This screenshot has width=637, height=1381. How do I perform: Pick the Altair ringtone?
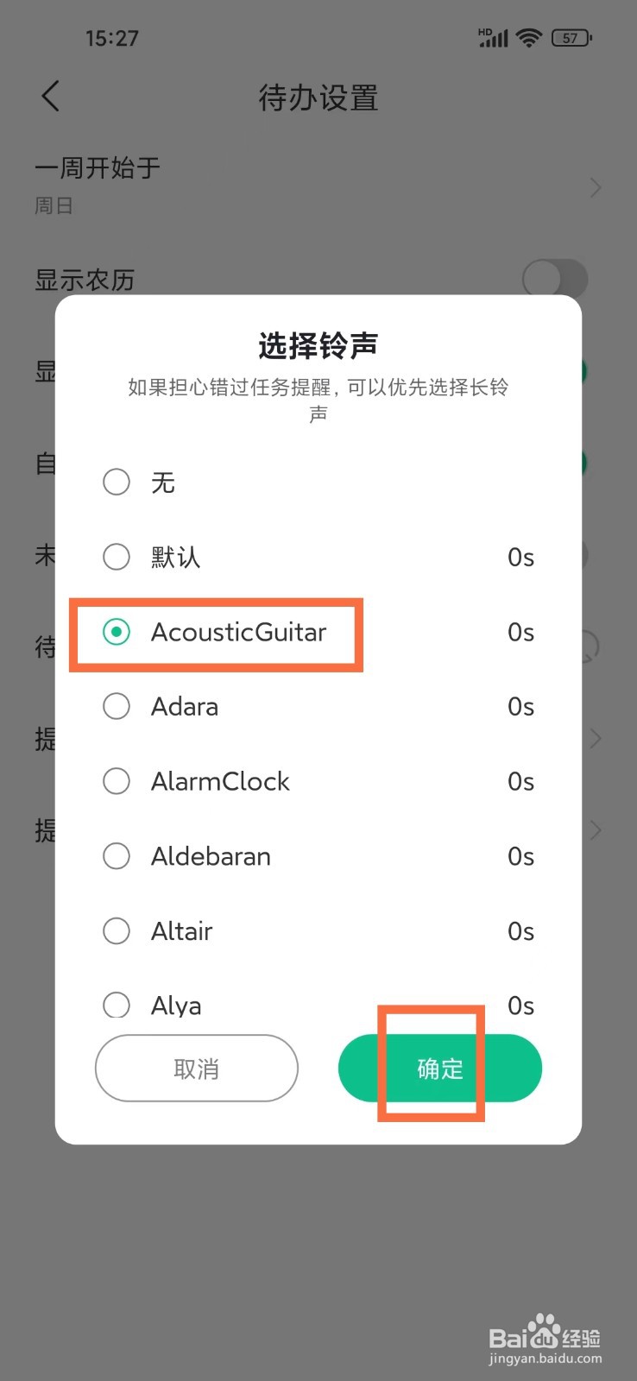117,930
